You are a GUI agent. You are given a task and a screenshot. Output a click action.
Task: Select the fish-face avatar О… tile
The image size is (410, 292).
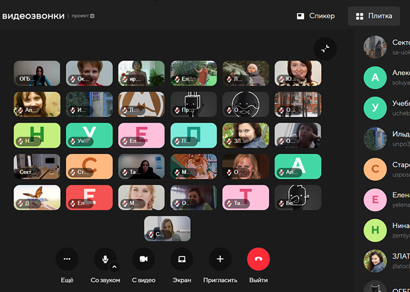pyautogui.click(x=245, y=105)
